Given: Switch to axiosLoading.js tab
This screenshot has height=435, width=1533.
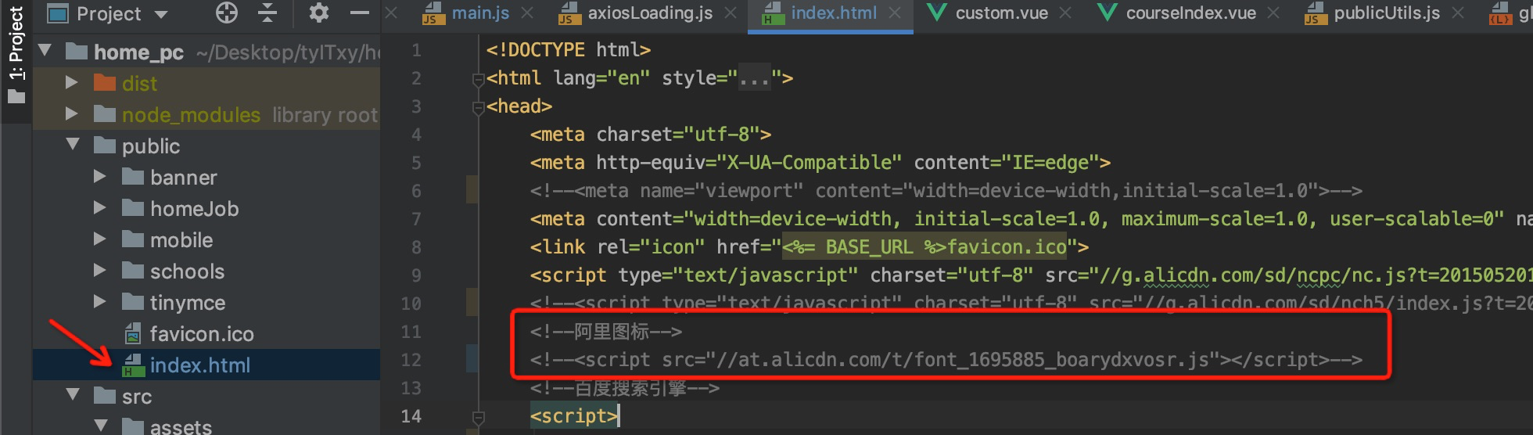Looking at the screenshot, I should [650, 13].
